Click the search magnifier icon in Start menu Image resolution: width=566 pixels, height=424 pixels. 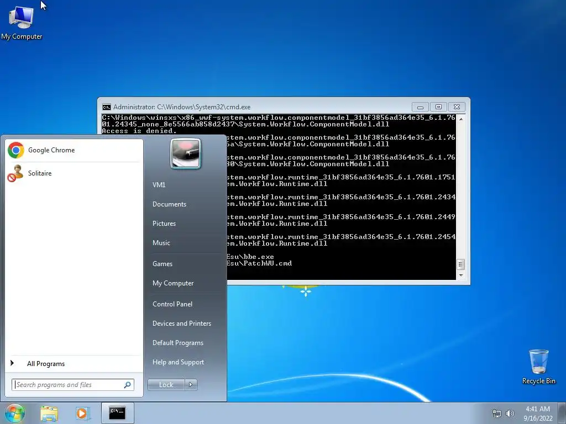[128, 385]
